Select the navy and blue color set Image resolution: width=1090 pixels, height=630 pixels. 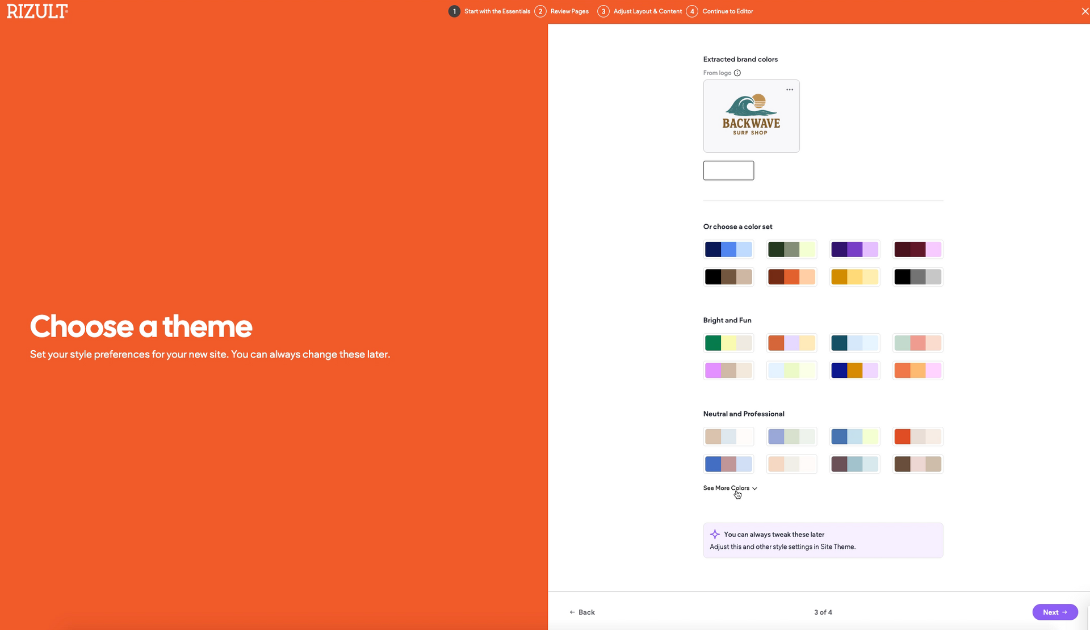coord(728,249)
